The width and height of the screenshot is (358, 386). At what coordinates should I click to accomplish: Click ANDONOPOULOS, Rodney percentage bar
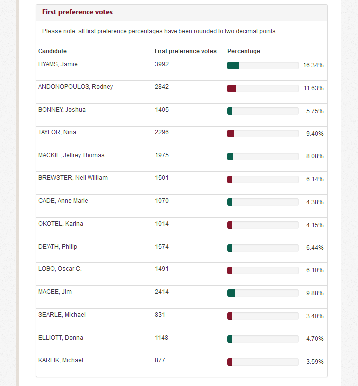click(263, 88)
